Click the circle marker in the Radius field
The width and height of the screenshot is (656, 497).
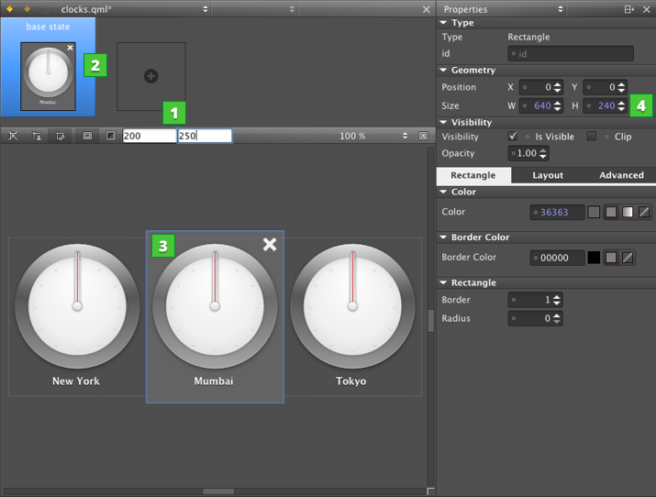[514, 318]
